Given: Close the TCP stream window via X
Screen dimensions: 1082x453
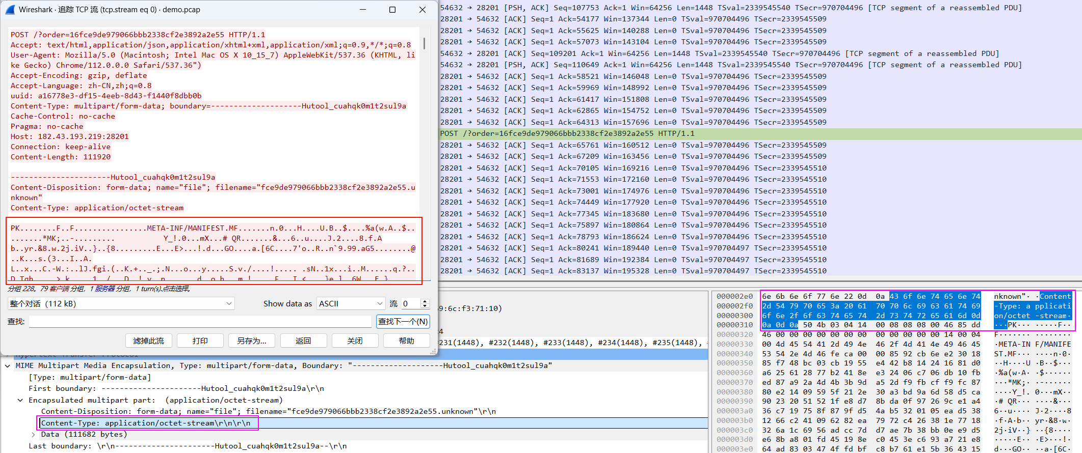Looking at the screenshot, I should pyautogui.click(x=422, y=10).
